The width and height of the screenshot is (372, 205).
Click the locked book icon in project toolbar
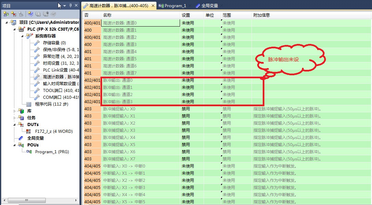coord(46,14)
